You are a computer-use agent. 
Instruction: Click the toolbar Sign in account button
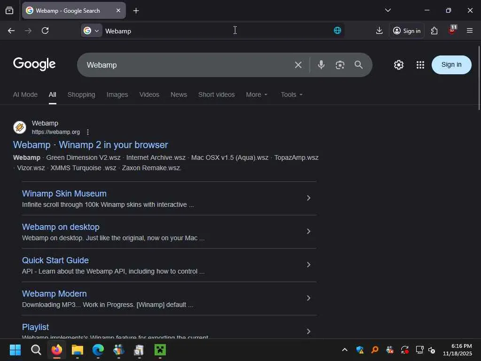[x=407, y=31]
